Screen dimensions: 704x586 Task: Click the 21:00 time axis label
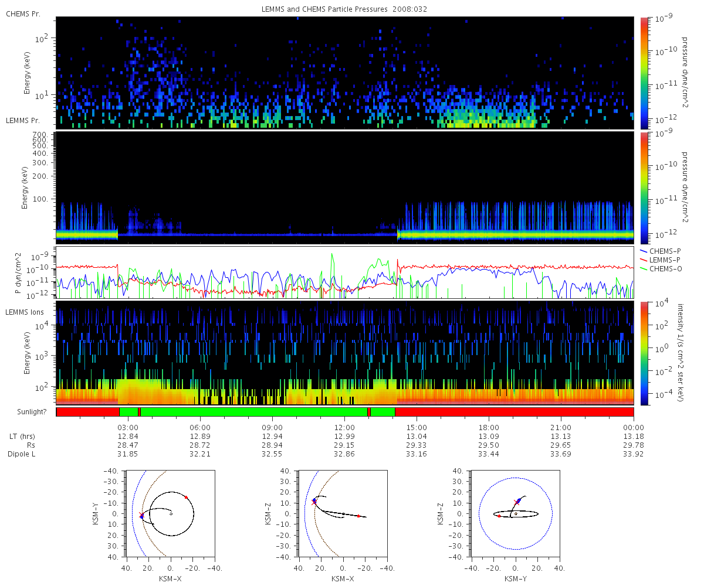tap(561, 427)
